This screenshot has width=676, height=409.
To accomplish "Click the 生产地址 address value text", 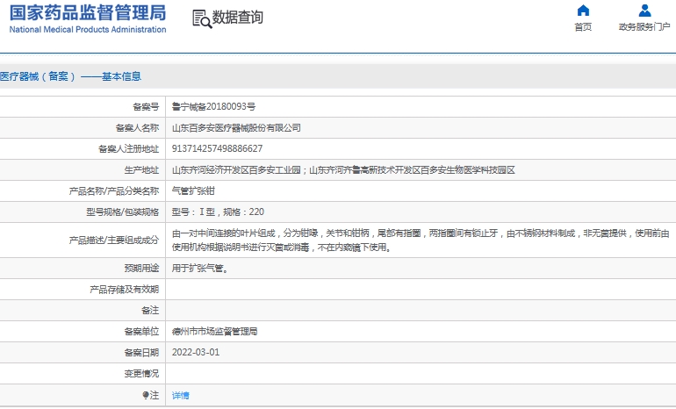I will (342, 169).
